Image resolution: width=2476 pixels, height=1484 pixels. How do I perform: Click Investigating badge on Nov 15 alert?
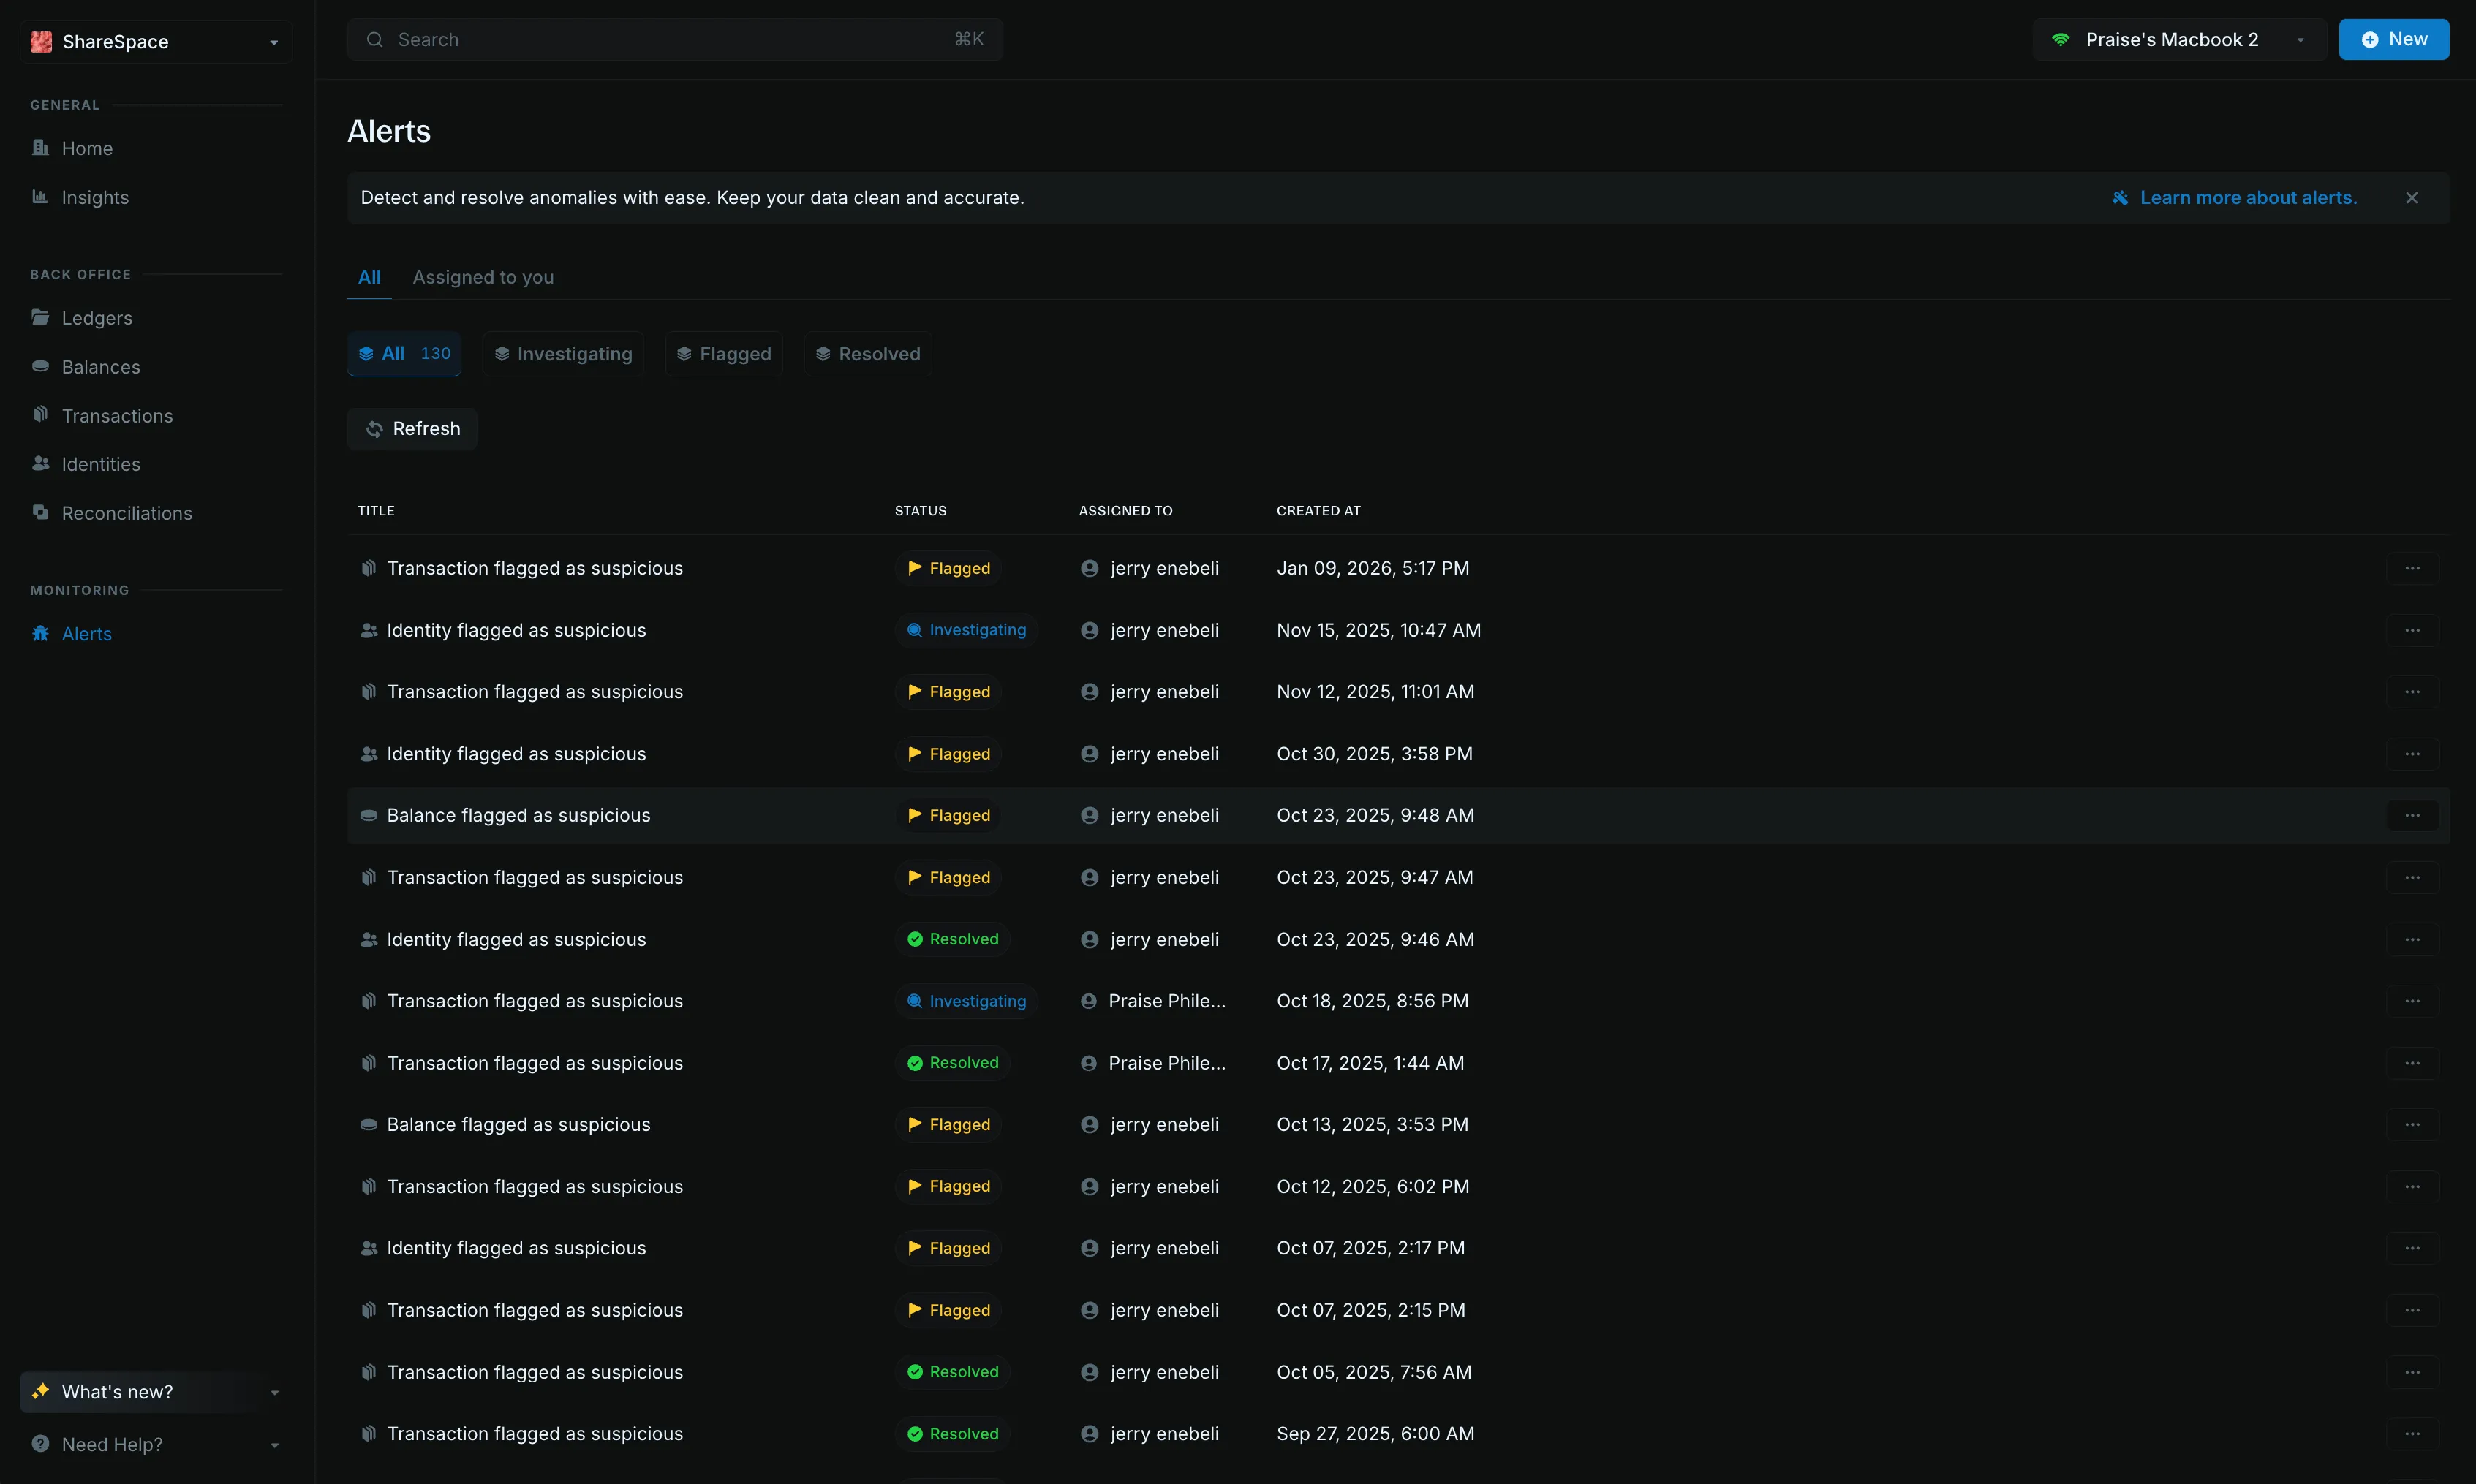pos(966,631)
